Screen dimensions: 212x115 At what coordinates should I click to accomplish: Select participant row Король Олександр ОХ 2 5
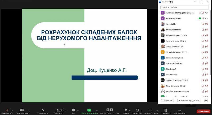pyautogui.click(x=184, y=80)
